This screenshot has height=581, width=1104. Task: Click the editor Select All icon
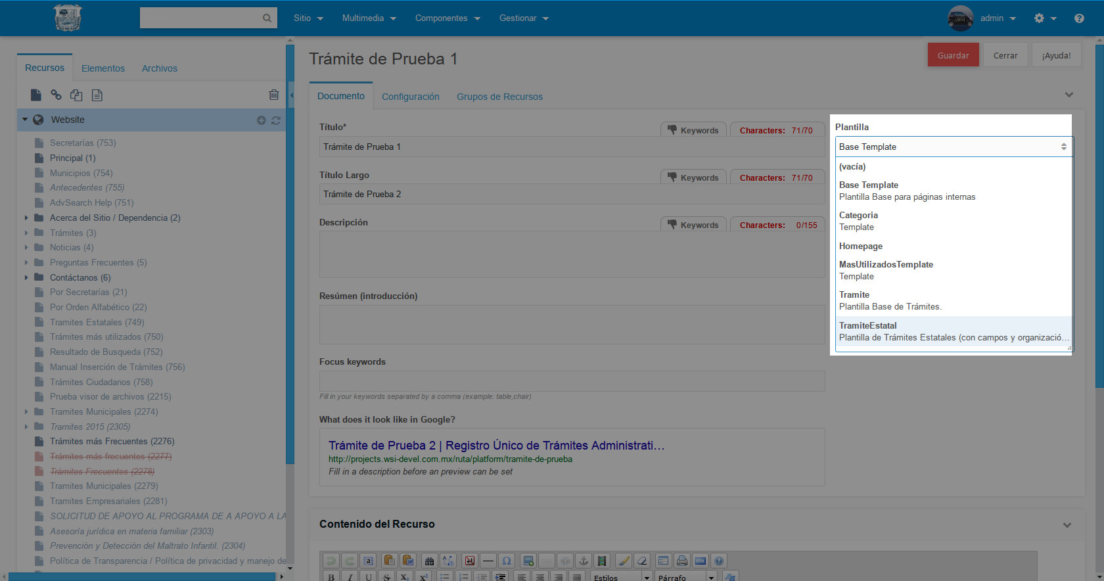[368, 561]
